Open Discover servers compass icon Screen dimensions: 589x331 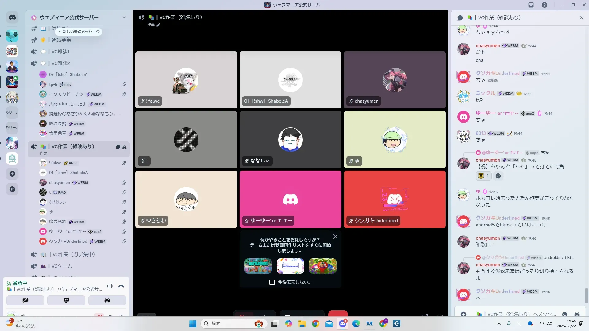(12, 189)
